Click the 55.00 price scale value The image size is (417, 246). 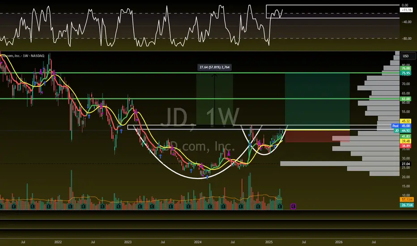coord(405,112)
